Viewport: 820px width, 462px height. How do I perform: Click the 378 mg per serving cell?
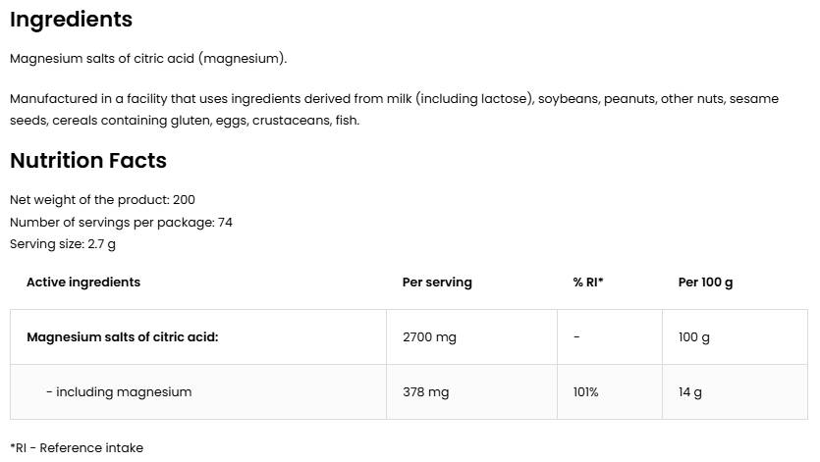pos(425,392)
